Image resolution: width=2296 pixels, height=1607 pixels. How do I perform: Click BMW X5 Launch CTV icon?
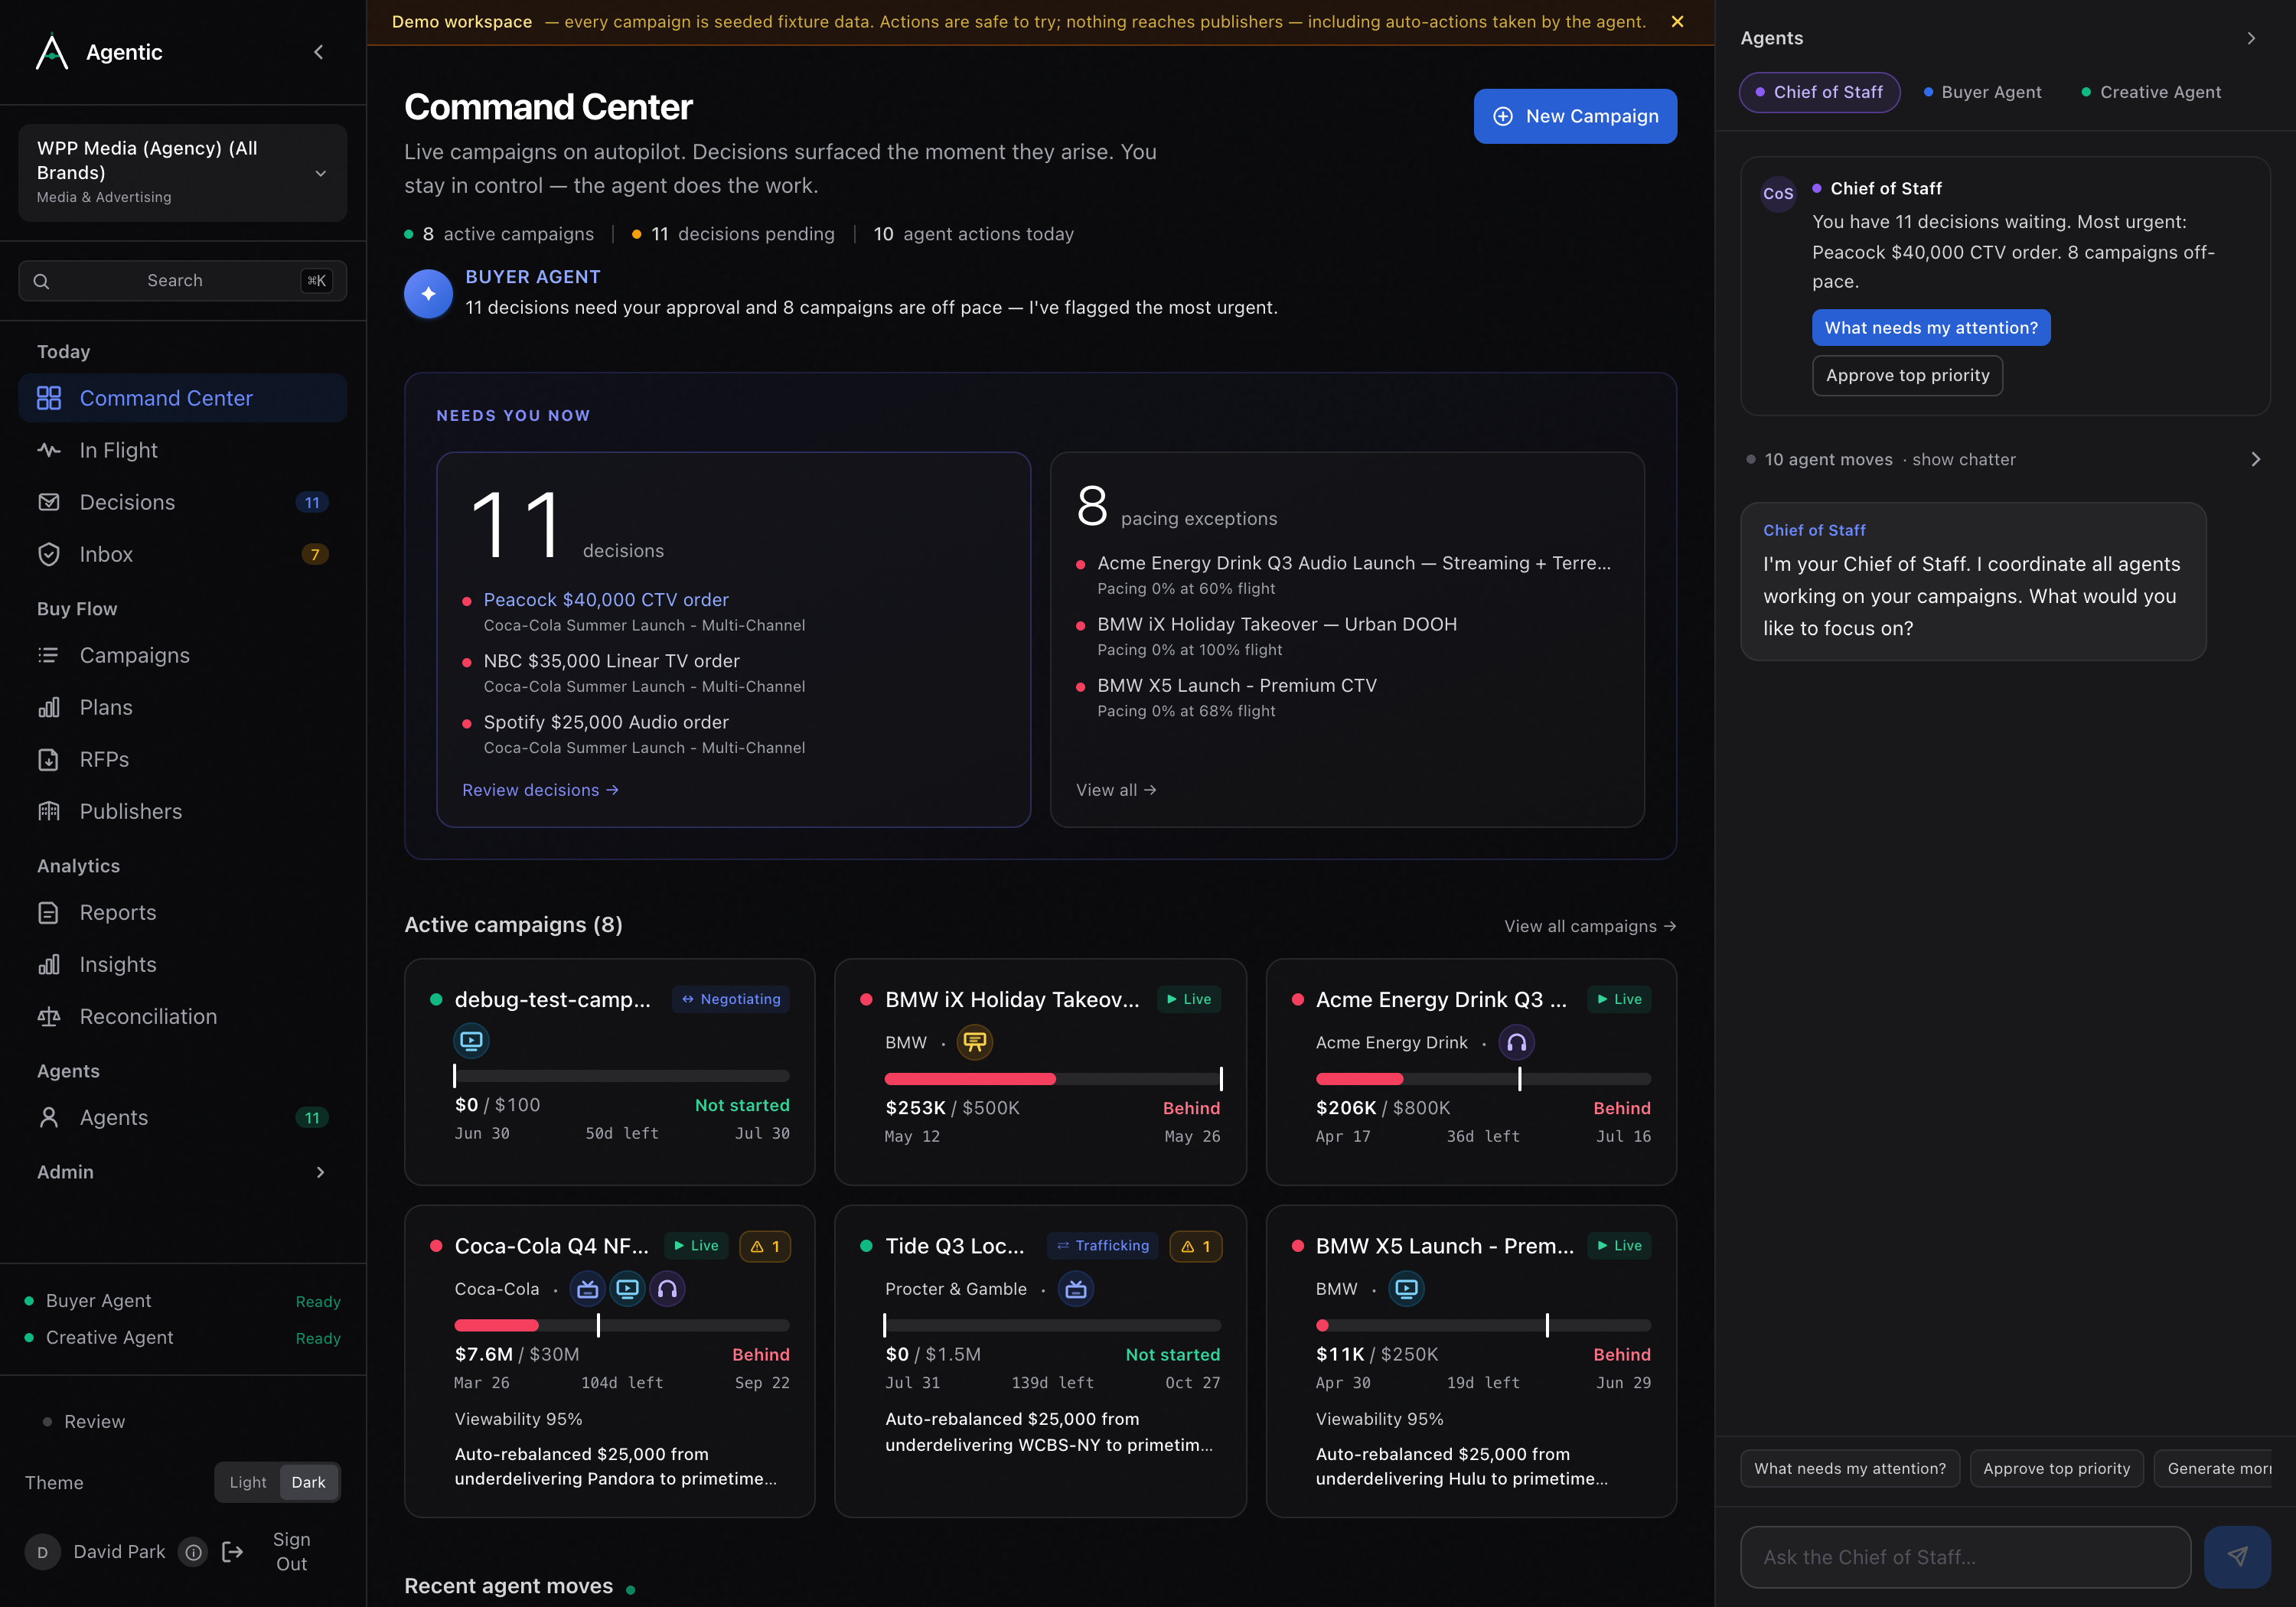(1406, 1289)
